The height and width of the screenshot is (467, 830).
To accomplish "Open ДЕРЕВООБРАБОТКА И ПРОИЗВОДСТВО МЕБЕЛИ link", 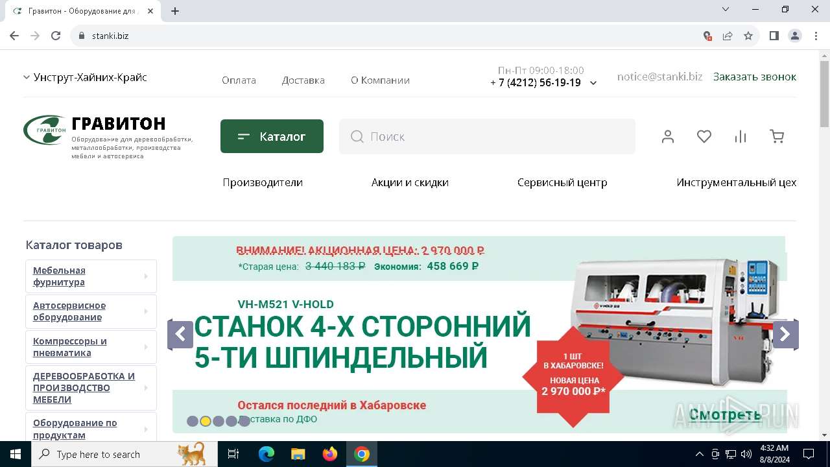I will point(84,388).
